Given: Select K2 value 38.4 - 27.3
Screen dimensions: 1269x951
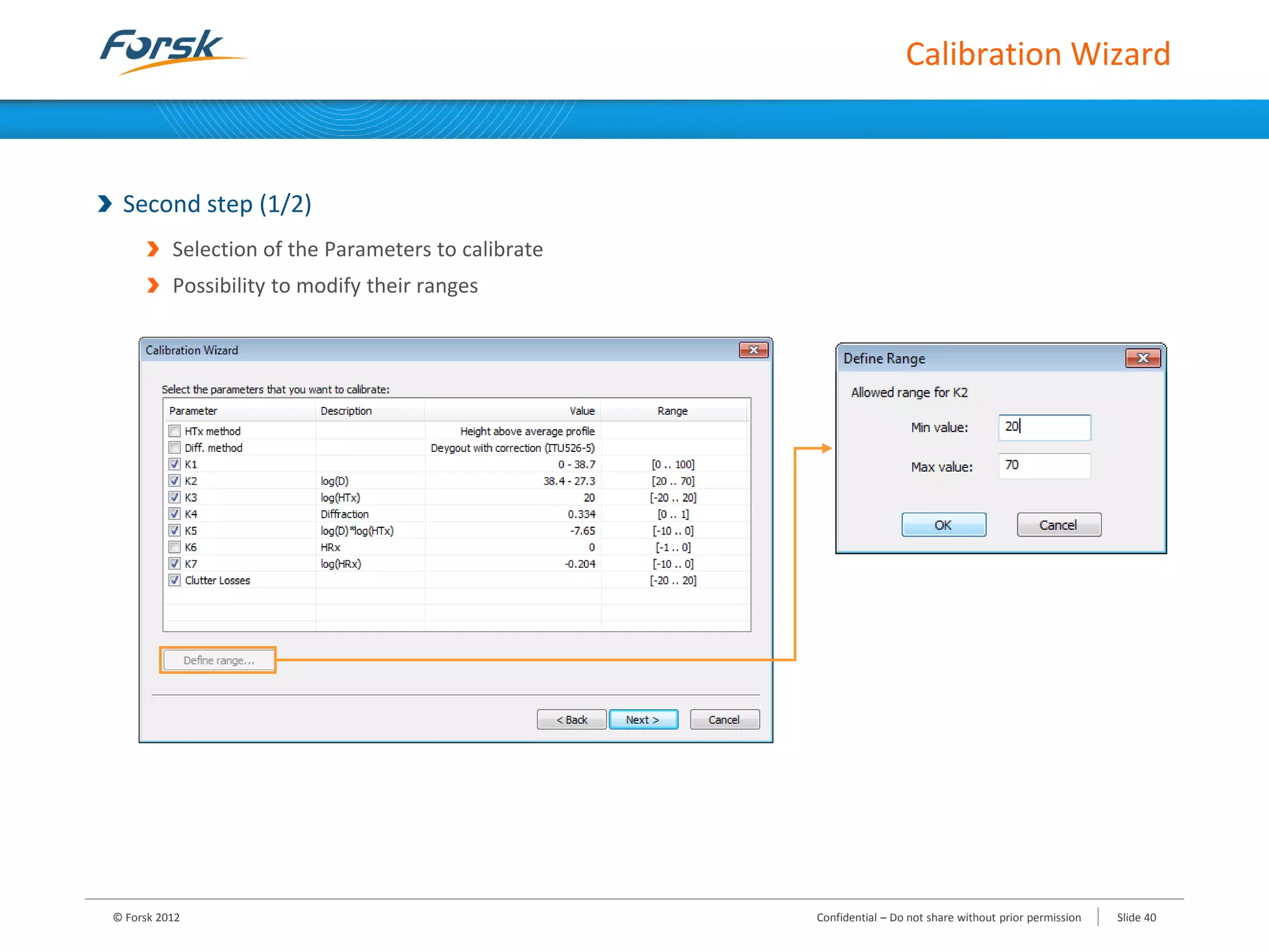Looking at the screenshot, I should click(x=569, y=481).
